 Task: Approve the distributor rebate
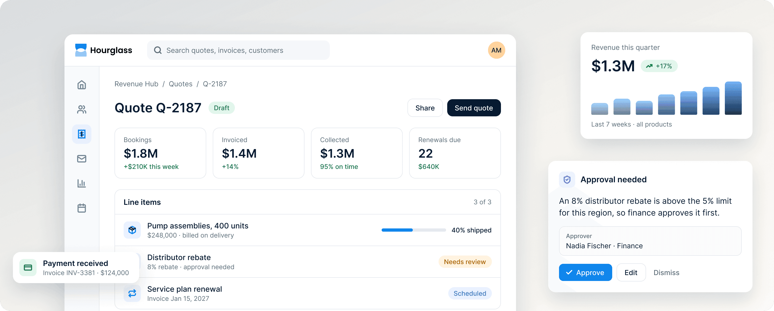pyautogui.click(x=585, y=272)
